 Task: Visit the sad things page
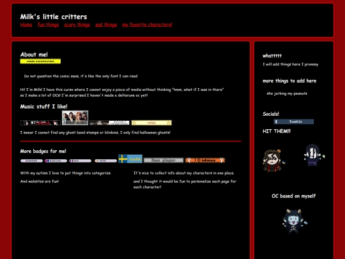click(106, 25)
